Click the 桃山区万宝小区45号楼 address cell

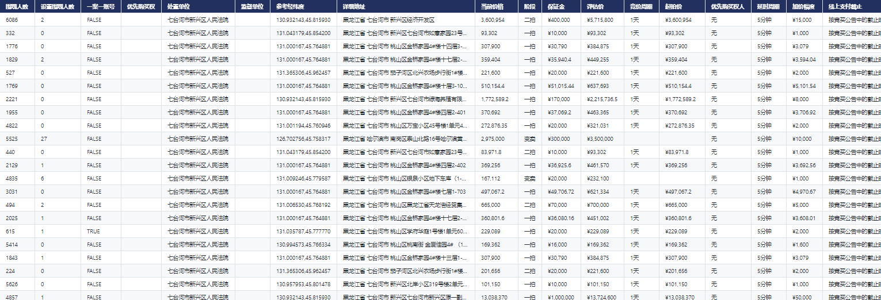[x=405, y=125]
